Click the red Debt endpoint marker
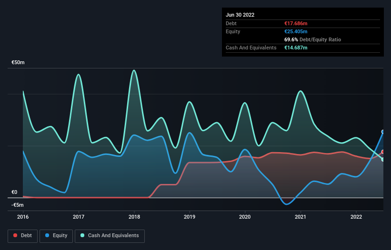Viewport: 391px width, 250px height. point(383,152)
